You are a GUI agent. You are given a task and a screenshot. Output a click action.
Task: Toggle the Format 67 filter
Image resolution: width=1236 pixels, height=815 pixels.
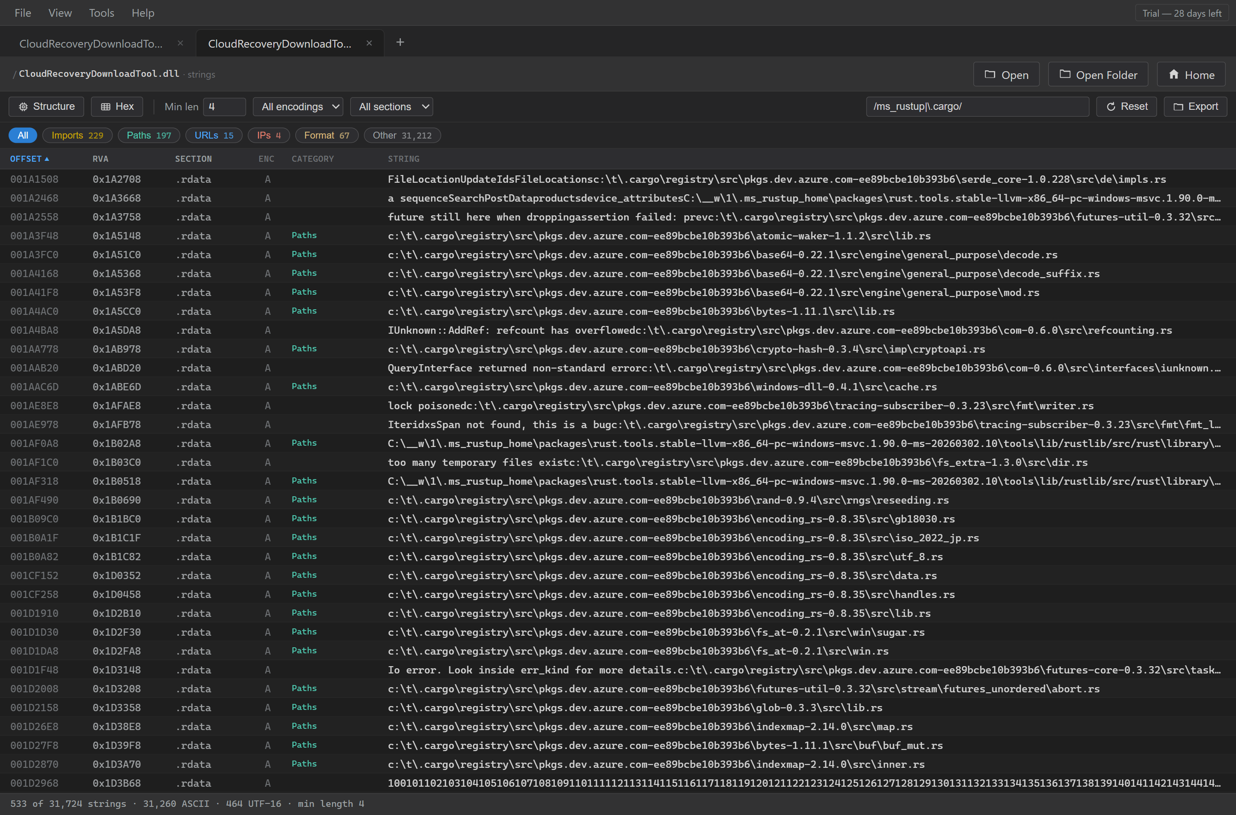click(327, 135)
